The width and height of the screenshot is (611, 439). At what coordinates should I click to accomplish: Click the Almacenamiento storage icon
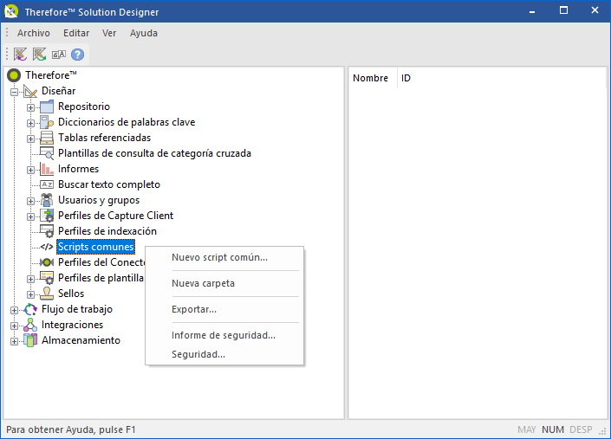30,340
